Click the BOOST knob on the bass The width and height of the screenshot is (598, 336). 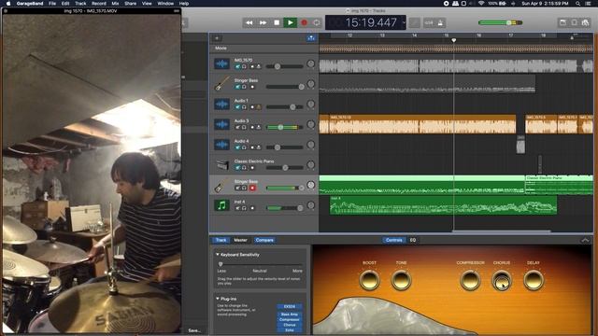(369, 280)
